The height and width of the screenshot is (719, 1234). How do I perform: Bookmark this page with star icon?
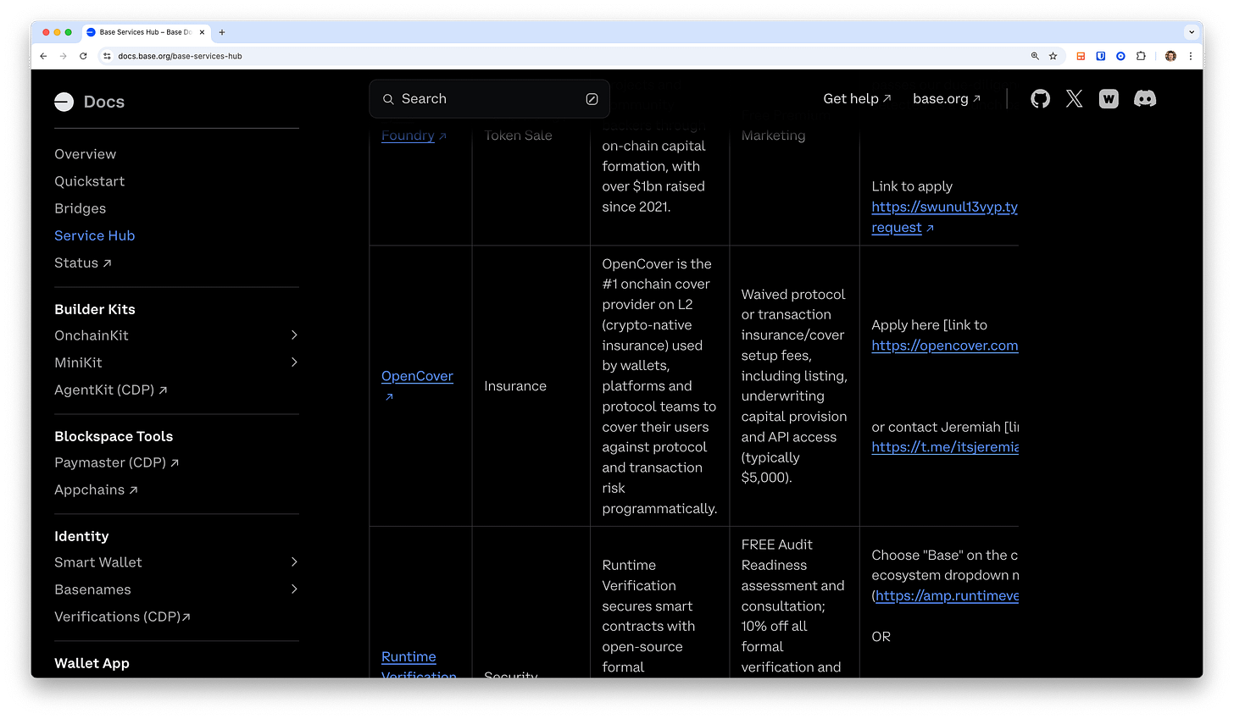[1053, 56]
